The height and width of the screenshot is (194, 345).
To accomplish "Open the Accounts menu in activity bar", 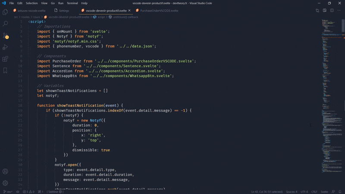I will (5, 171).
